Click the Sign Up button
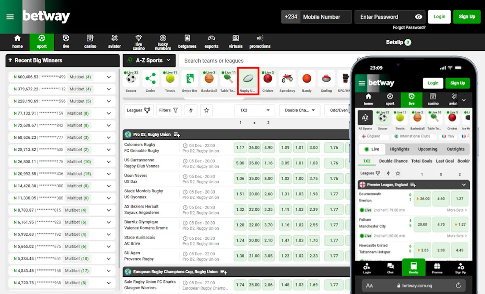The height and width of the screenshot is (294, 485). tap(467, 17)
